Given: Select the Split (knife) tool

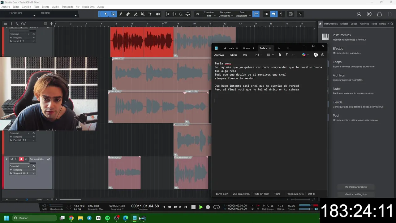Looking at the screenshot, I should pyautogui.click(x=121, y=14).
